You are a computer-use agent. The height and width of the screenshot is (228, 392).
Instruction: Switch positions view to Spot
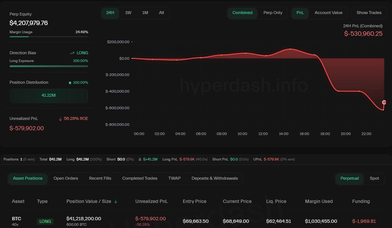point(374,178)
